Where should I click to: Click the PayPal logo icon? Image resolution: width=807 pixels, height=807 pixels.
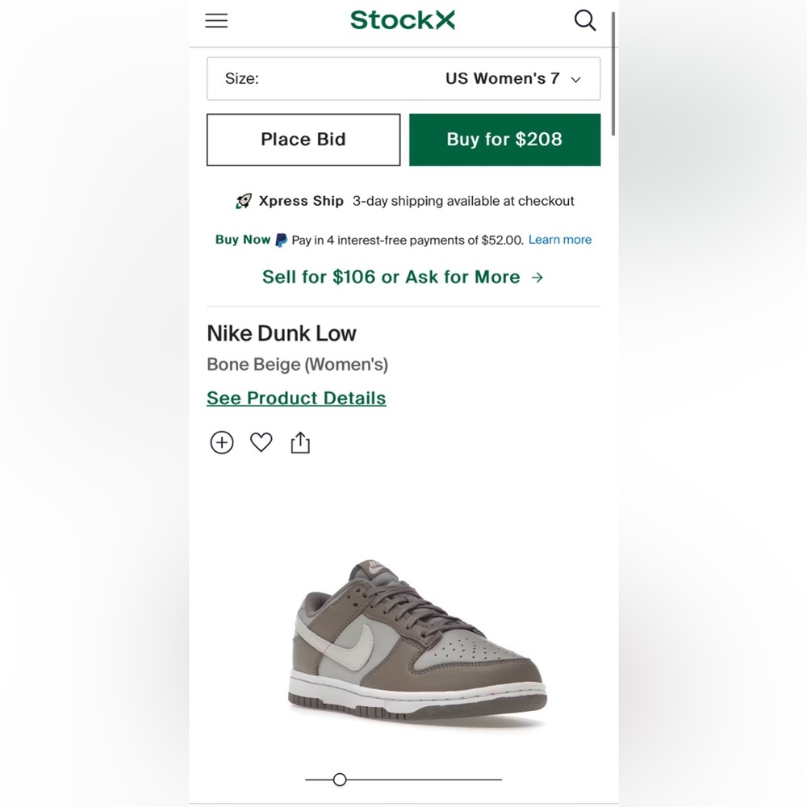tap(281, 240)
